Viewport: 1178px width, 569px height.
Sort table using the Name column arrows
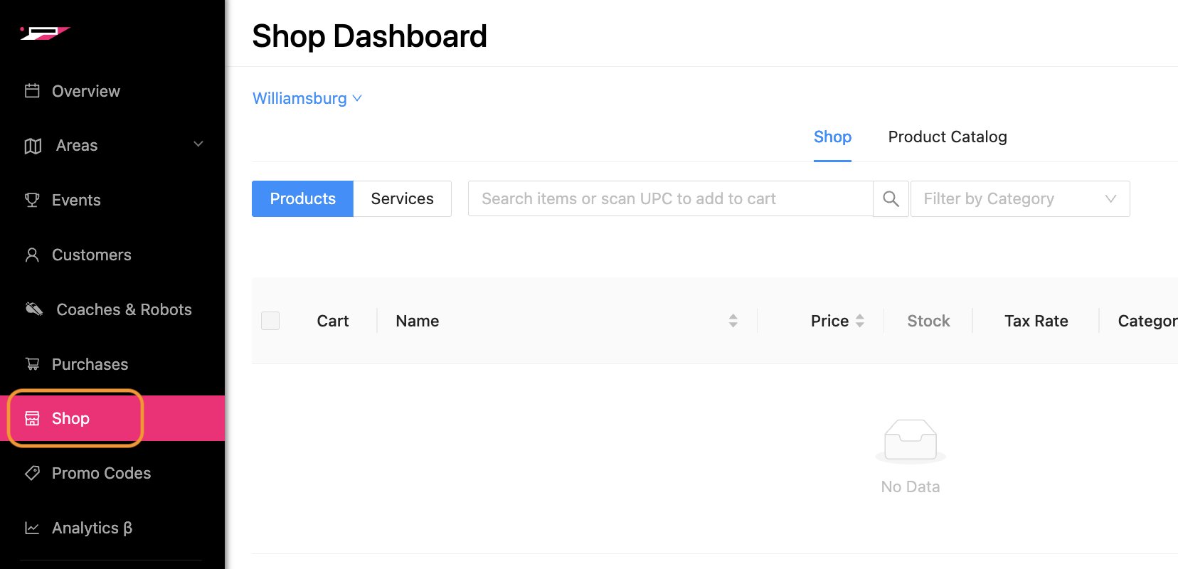733,321
